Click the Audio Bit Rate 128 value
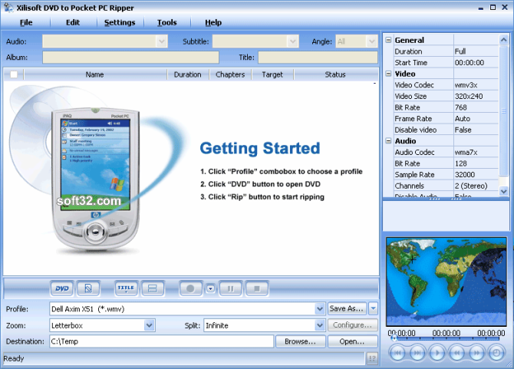This screenshot has width=514, height=369. tap(476, 163)
